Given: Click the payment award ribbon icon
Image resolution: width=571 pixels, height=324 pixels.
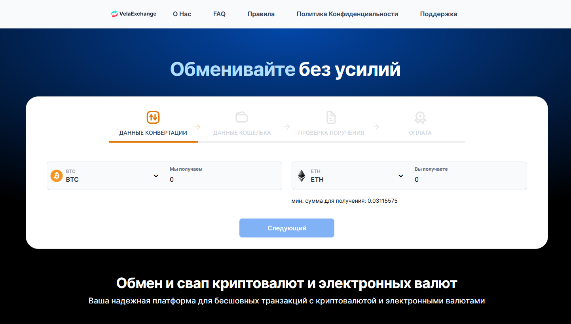Looking at the screenshot, I should coord(420,117).
